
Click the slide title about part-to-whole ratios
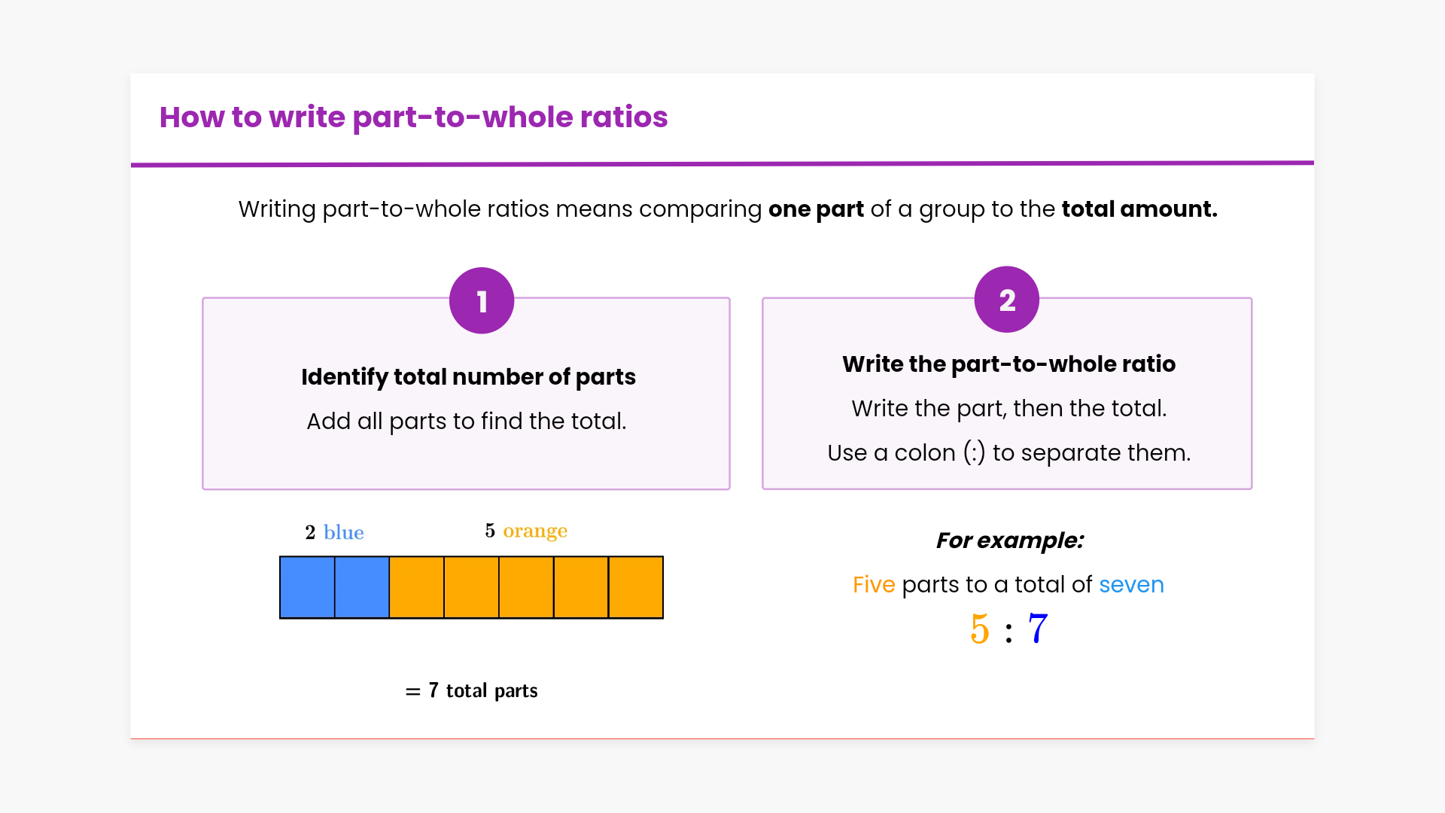413,117
